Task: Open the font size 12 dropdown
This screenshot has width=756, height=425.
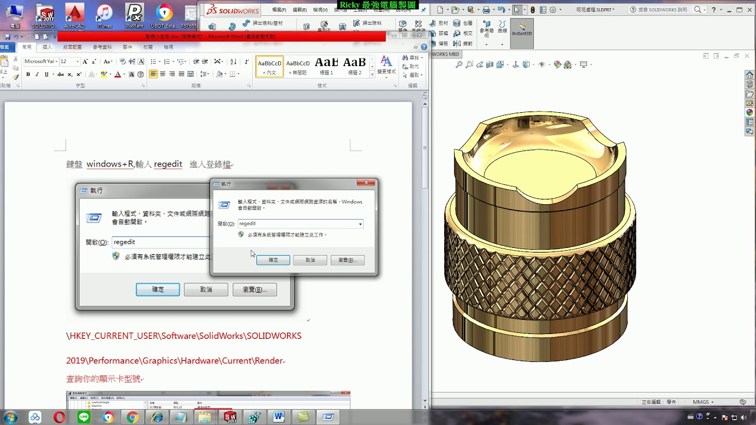Action: (77, 61)
